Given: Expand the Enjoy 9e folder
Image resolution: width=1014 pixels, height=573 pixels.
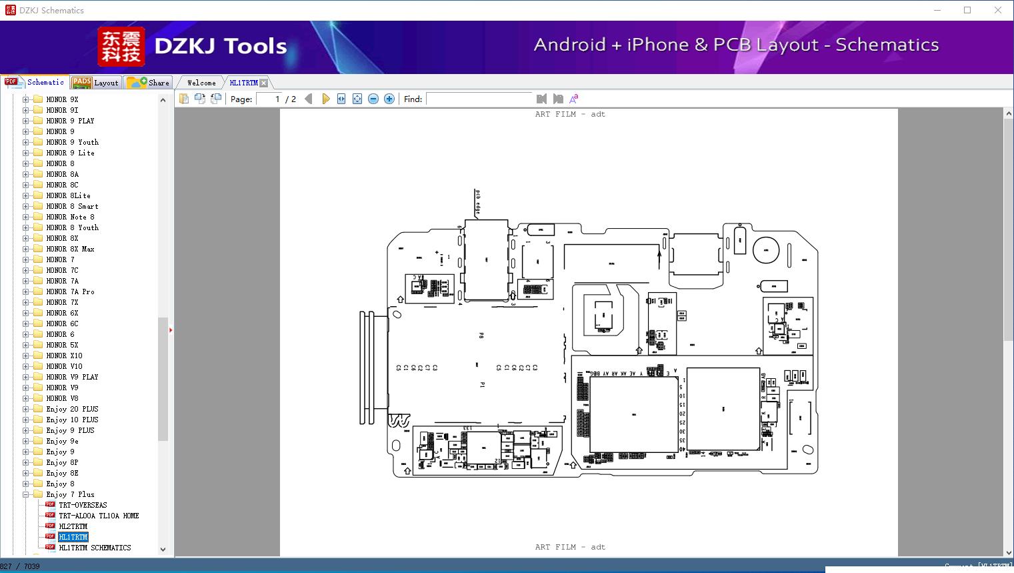Looking at the screenshot, I should [x=25, y=441].
